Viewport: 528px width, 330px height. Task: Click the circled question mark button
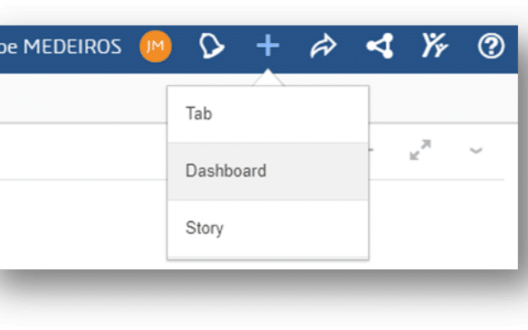coord(491,47)
